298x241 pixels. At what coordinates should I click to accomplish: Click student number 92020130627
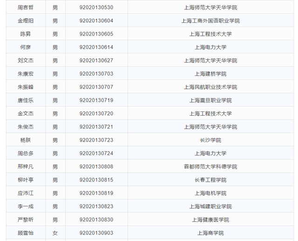96,61
